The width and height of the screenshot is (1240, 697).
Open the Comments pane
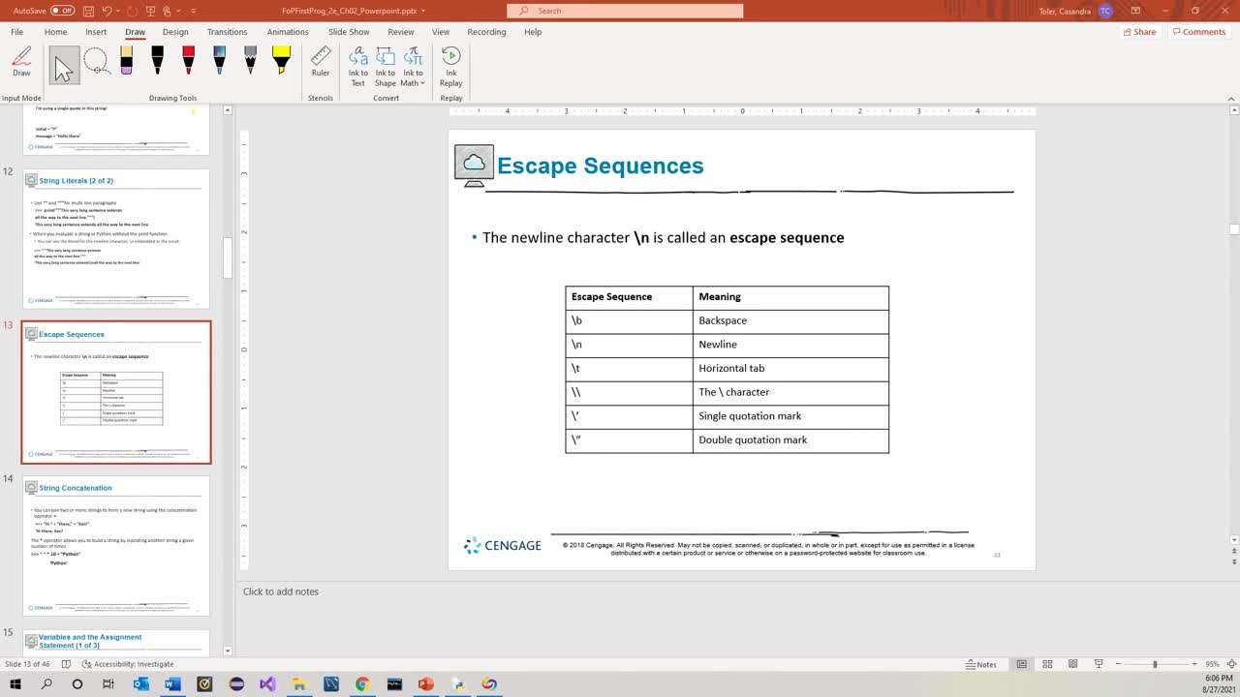(x=1198, y=32)
